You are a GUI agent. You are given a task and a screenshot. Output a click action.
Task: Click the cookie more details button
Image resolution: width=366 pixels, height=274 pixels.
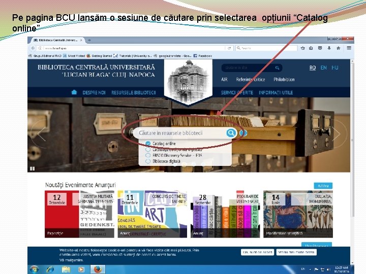(296, 252)
